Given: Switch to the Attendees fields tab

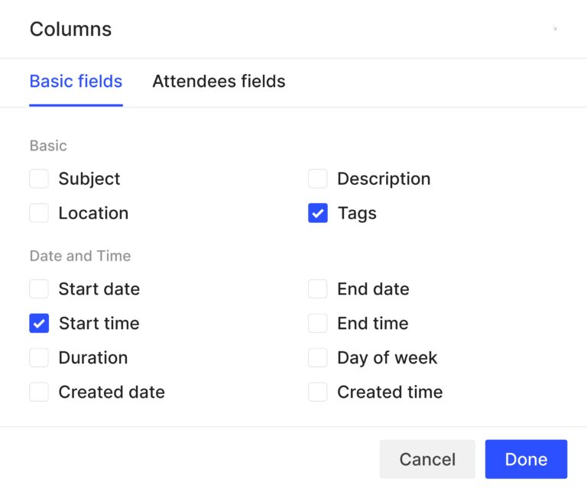Looking at the screenshot, I should 219,82.
